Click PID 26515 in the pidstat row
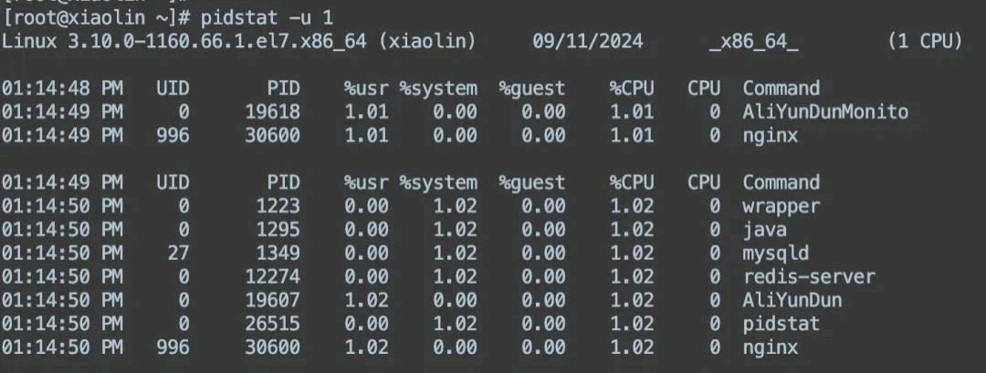This screenshot has height=373, width=986. (272, 324)
